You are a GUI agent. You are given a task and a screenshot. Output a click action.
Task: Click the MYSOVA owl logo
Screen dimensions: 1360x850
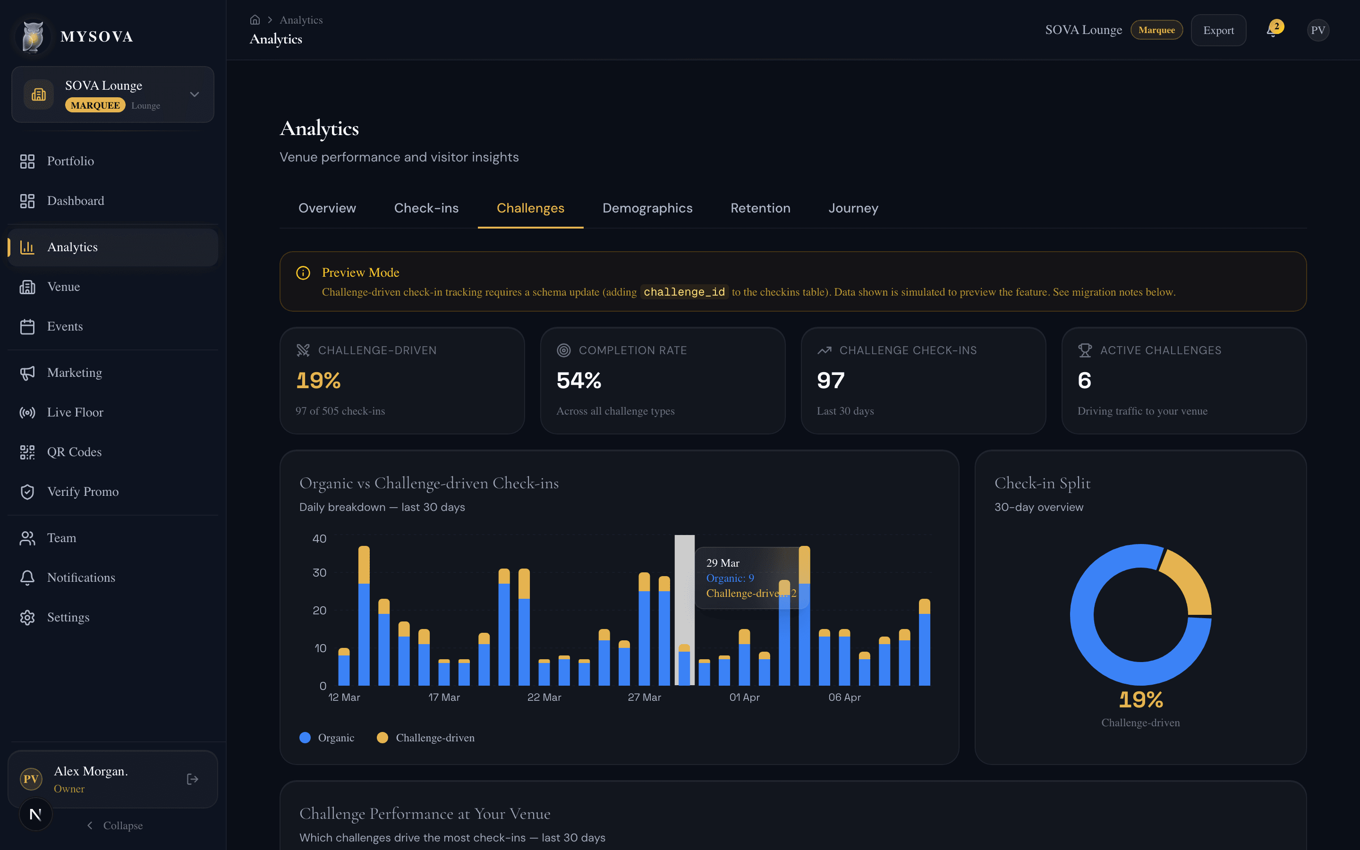click(x=33, y=35)
